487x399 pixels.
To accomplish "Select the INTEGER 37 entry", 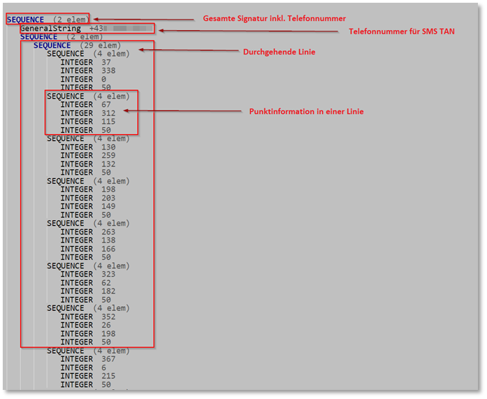I will [85, 62].
